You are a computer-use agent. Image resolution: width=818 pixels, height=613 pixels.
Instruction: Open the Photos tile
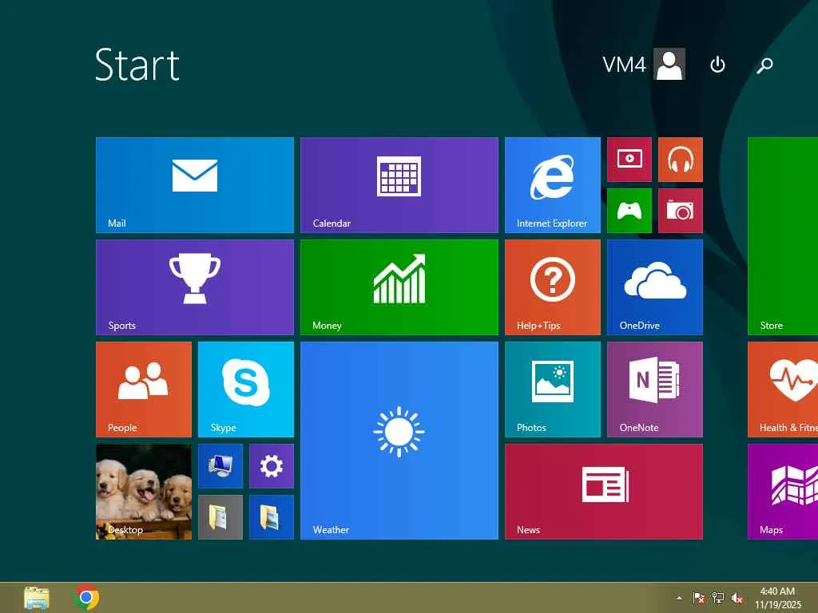click(553, 390)
